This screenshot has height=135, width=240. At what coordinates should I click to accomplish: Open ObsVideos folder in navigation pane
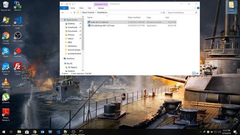coord(72,46)
